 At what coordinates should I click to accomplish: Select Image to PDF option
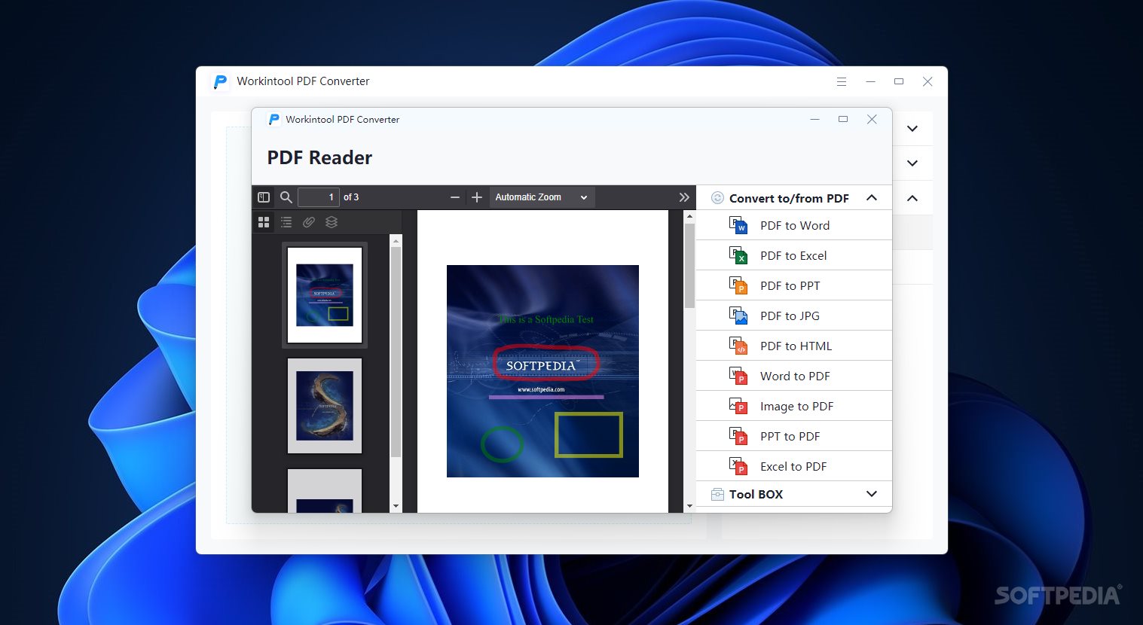(x=794, y=406)
